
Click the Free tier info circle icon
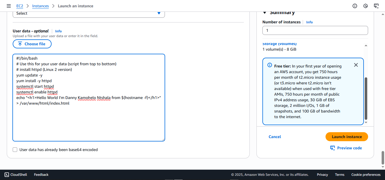(x=269, y=65)
